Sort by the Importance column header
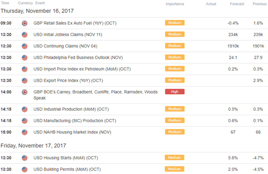Screen dimensions: 268x174 175,4
